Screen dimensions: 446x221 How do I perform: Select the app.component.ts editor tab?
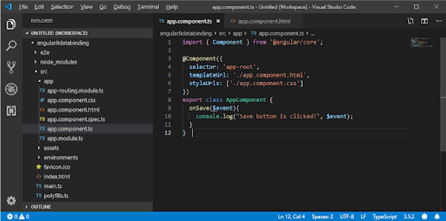189,21
